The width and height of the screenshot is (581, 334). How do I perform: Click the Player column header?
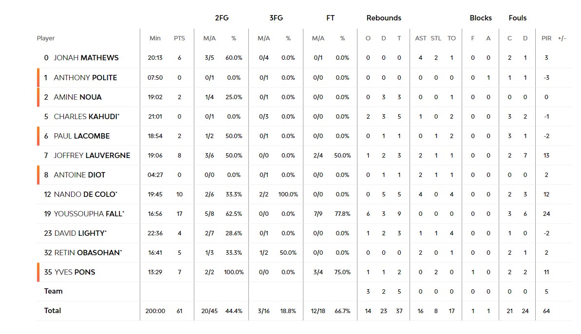click(x=46, y=38)
